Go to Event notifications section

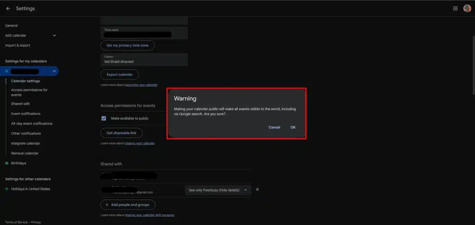click(26, 113)
